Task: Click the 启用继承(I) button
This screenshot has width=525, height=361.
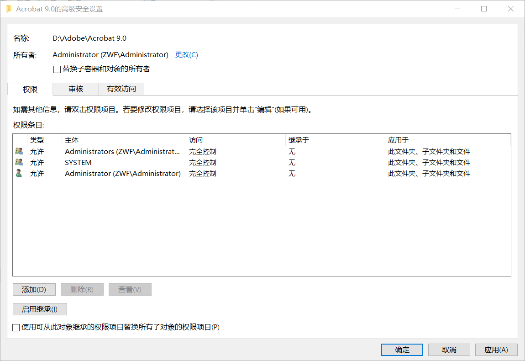Action: pyautogui.click(x=40, y=309)
